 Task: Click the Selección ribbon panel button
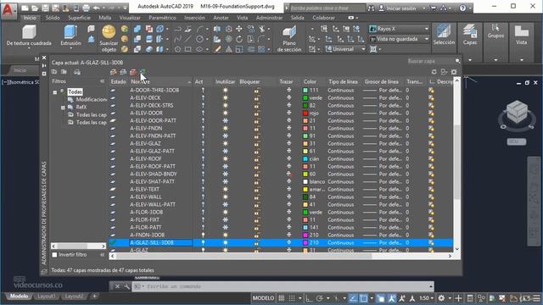pyautogui.click(x=444, y=35)
